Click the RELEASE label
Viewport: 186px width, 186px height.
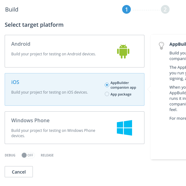[x=47, y=155]
